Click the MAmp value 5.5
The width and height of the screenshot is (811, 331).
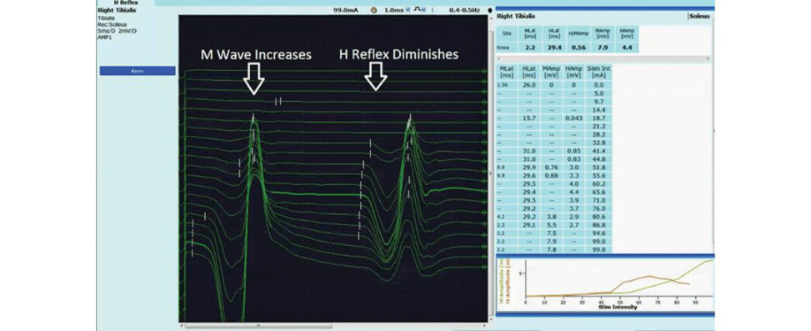[551, 225]
